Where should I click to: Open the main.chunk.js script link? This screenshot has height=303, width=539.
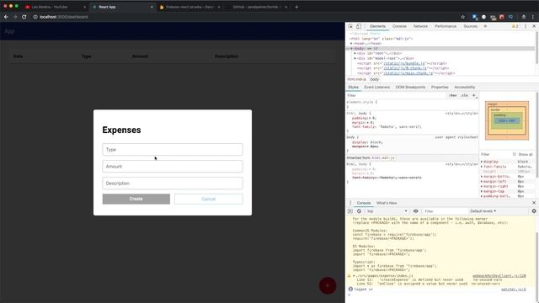point(409,73)
